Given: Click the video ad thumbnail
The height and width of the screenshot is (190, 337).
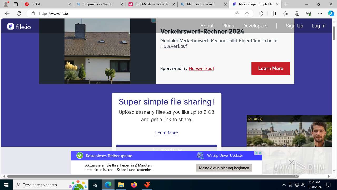Looking at the screenshot, I should (289, 134).
